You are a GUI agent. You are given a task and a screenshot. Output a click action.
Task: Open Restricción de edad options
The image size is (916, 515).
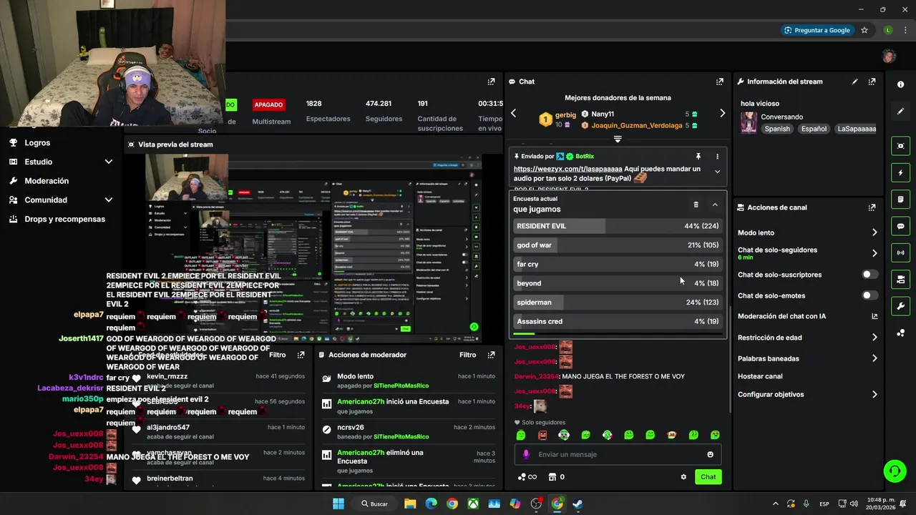click(x=874, y=338)
